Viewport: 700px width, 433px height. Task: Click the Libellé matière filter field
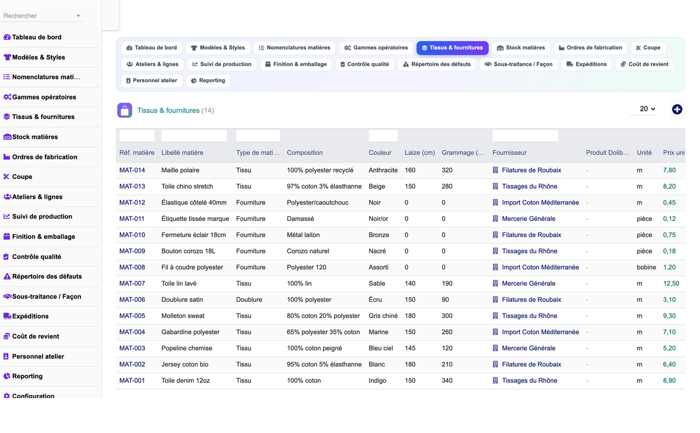click(x=194, y=136)
